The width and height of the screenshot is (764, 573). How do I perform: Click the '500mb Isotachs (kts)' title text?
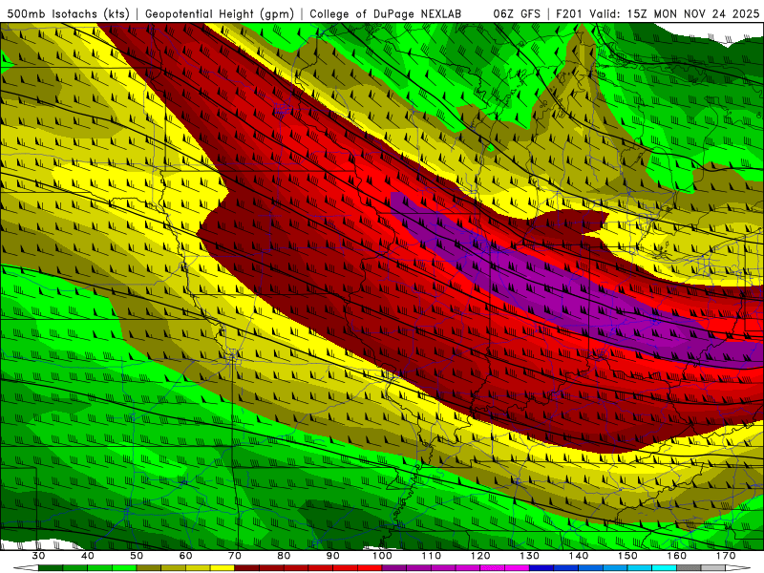pos(68,13)
